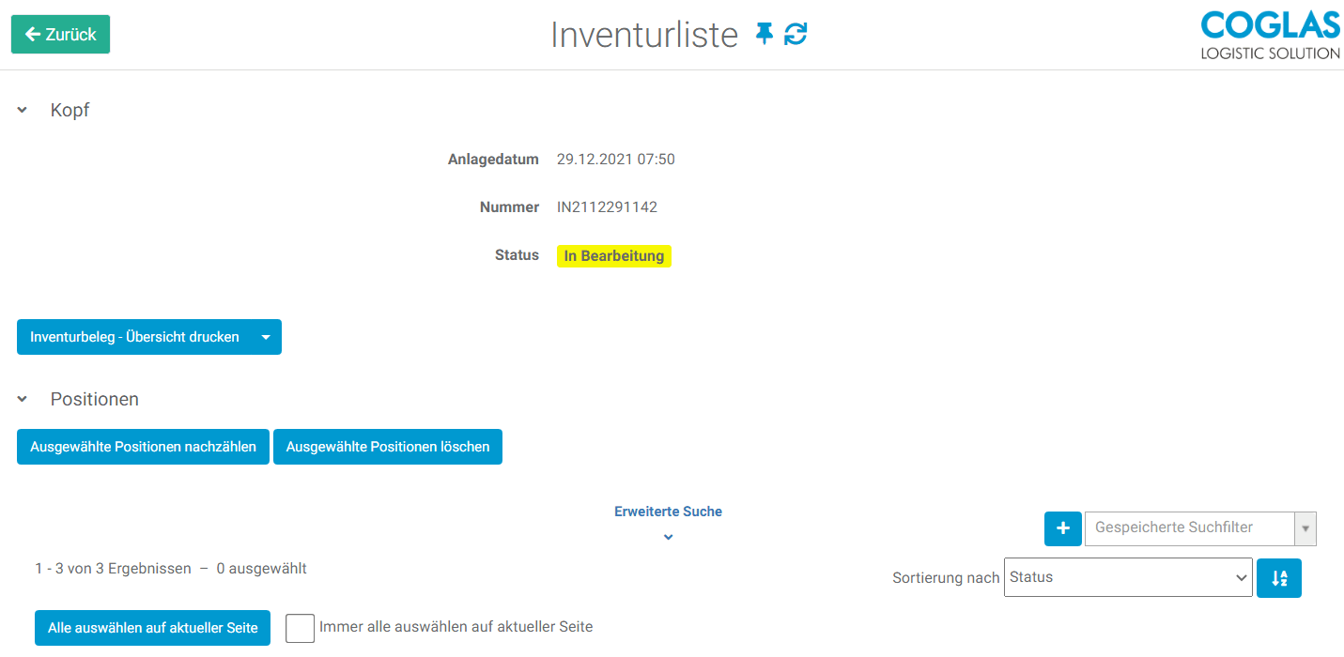
Task: Click the pin icon beside Inventurliste
Action: 765,35
